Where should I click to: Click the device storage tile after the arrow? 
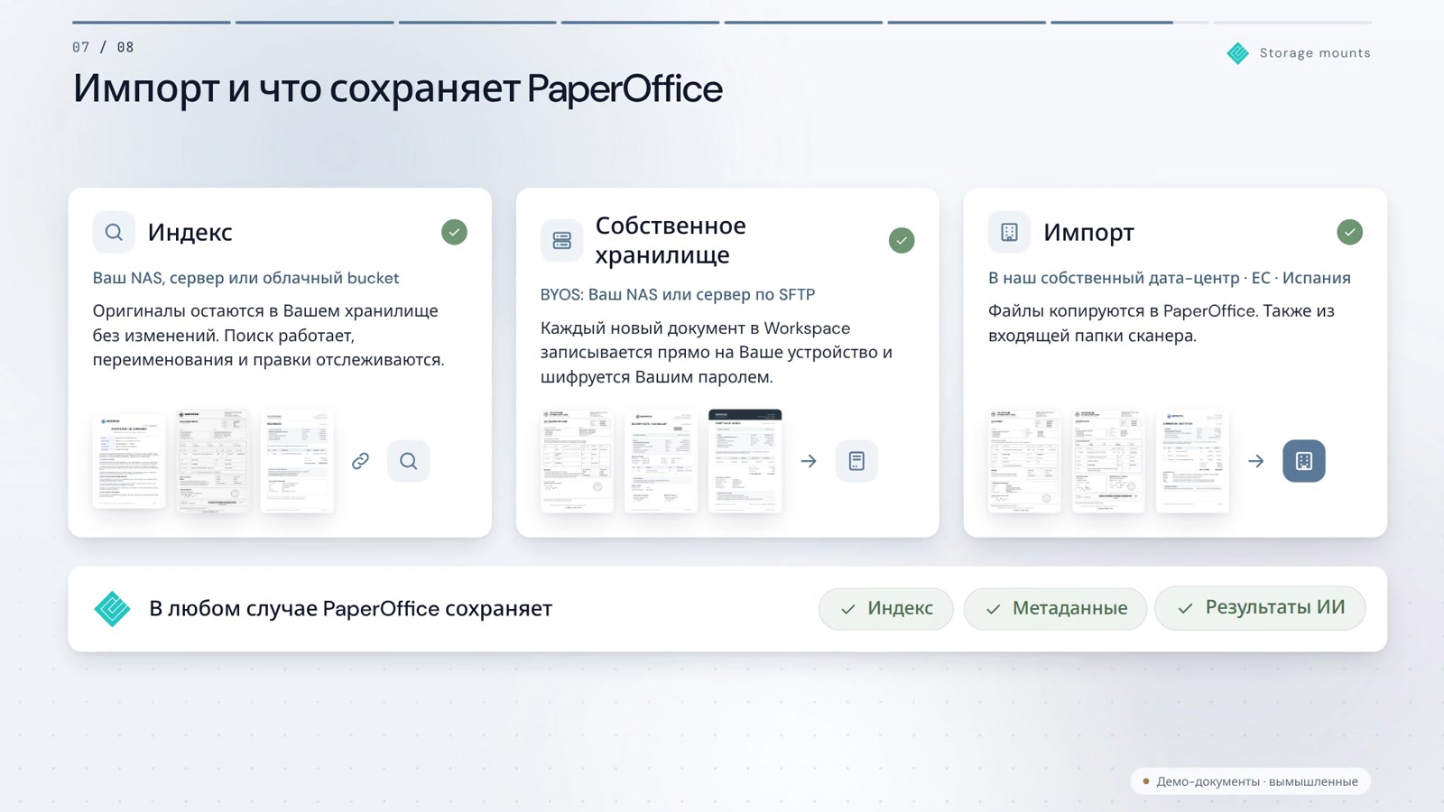(856, 461)
